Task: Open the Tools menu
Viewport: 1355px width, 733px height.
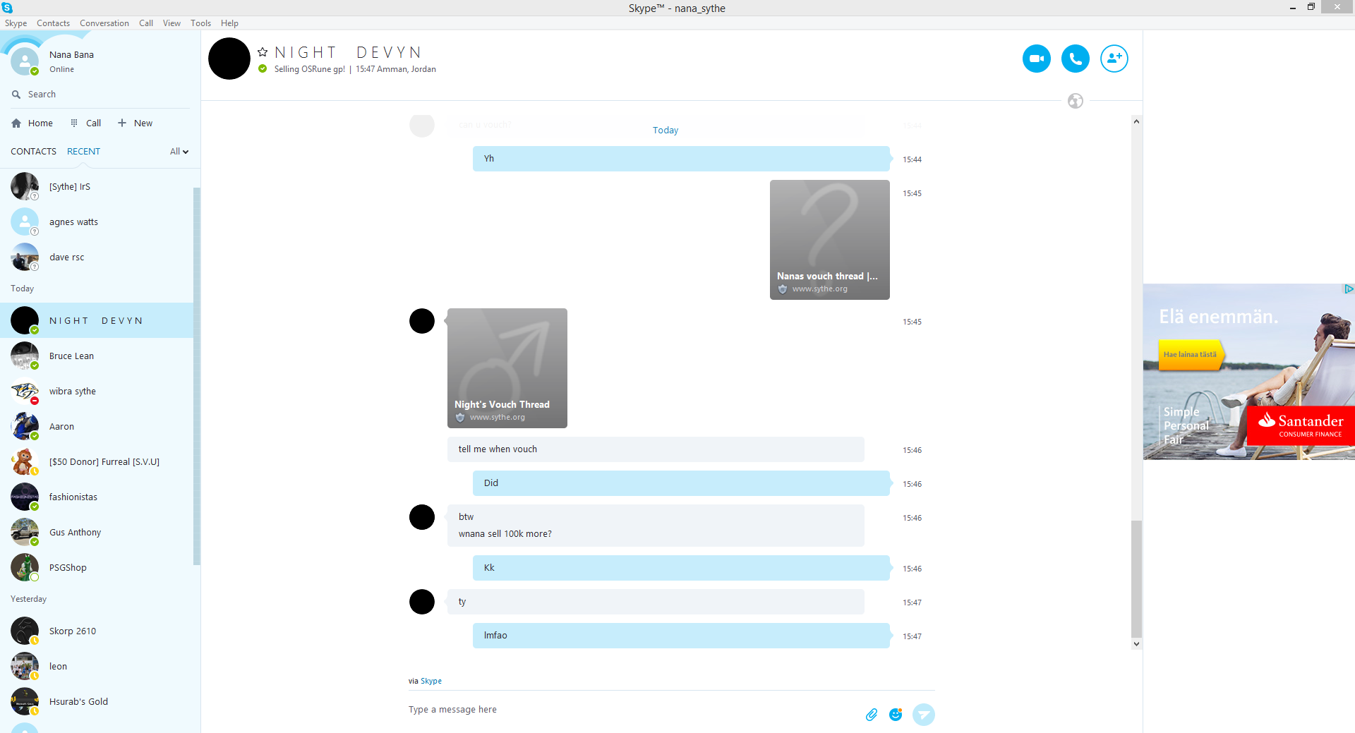Action: [200, 23]
